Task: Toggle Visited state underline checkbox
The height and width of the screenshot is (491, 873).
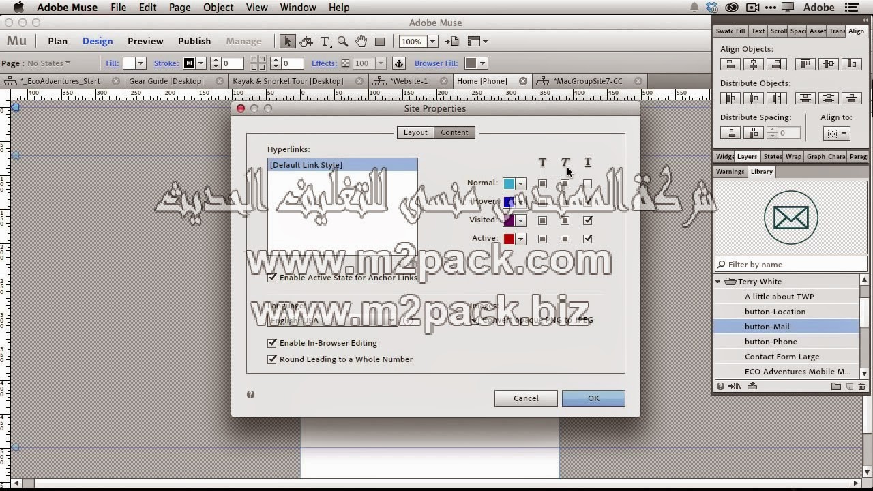Action: (x=588, y=220)
